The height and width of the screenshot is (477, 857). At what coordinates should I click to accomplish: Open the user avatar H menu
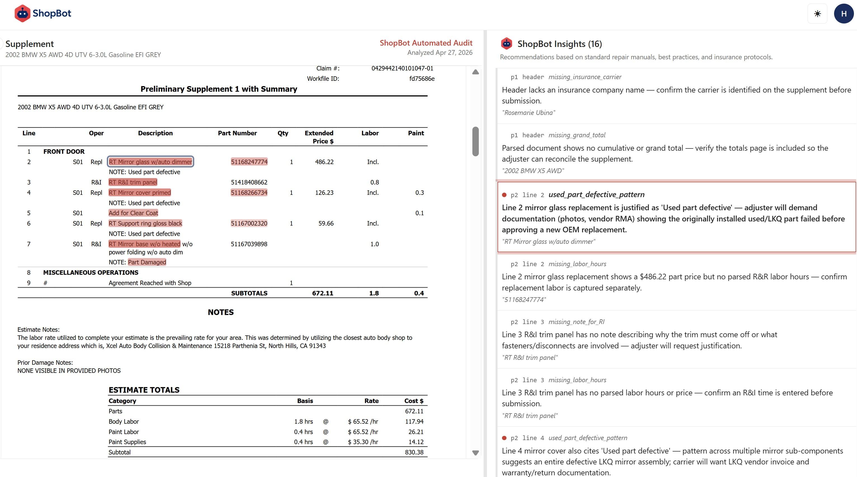(x=844, y=14)
